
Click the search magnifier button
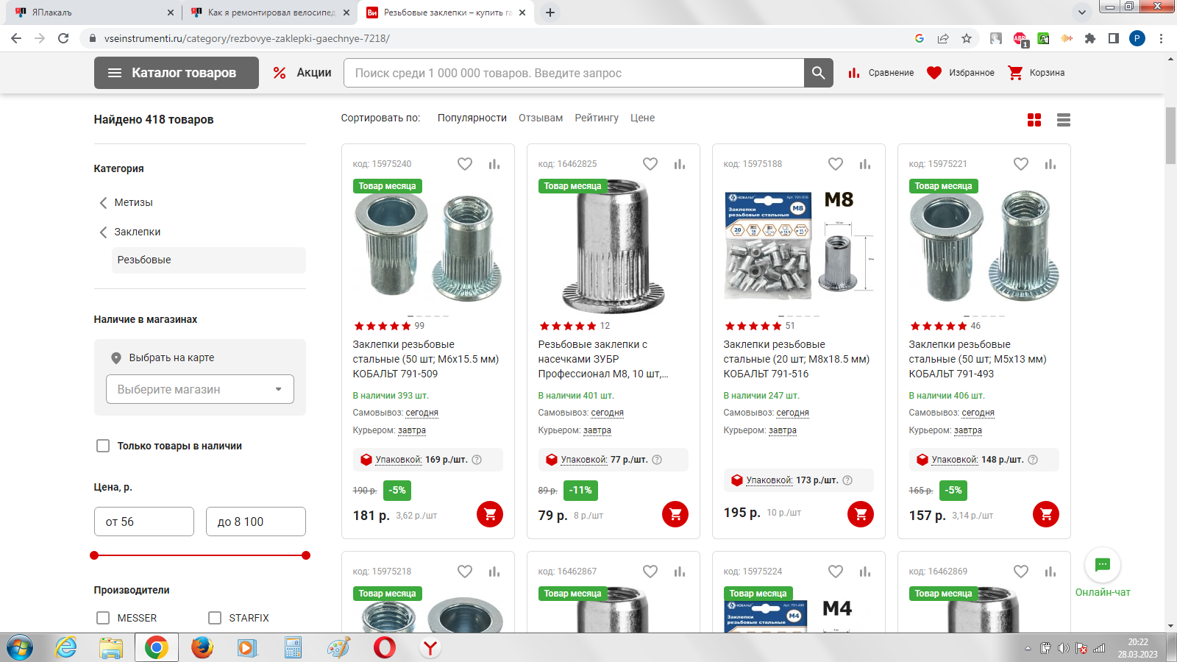click(x=818, y=73)
